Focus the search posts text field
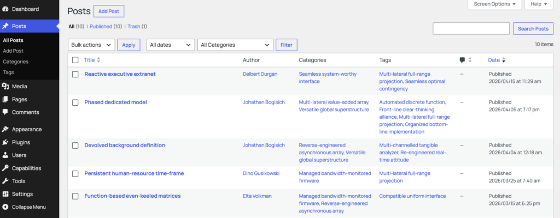This screenshot has height=218, width=560. [471, 29]
